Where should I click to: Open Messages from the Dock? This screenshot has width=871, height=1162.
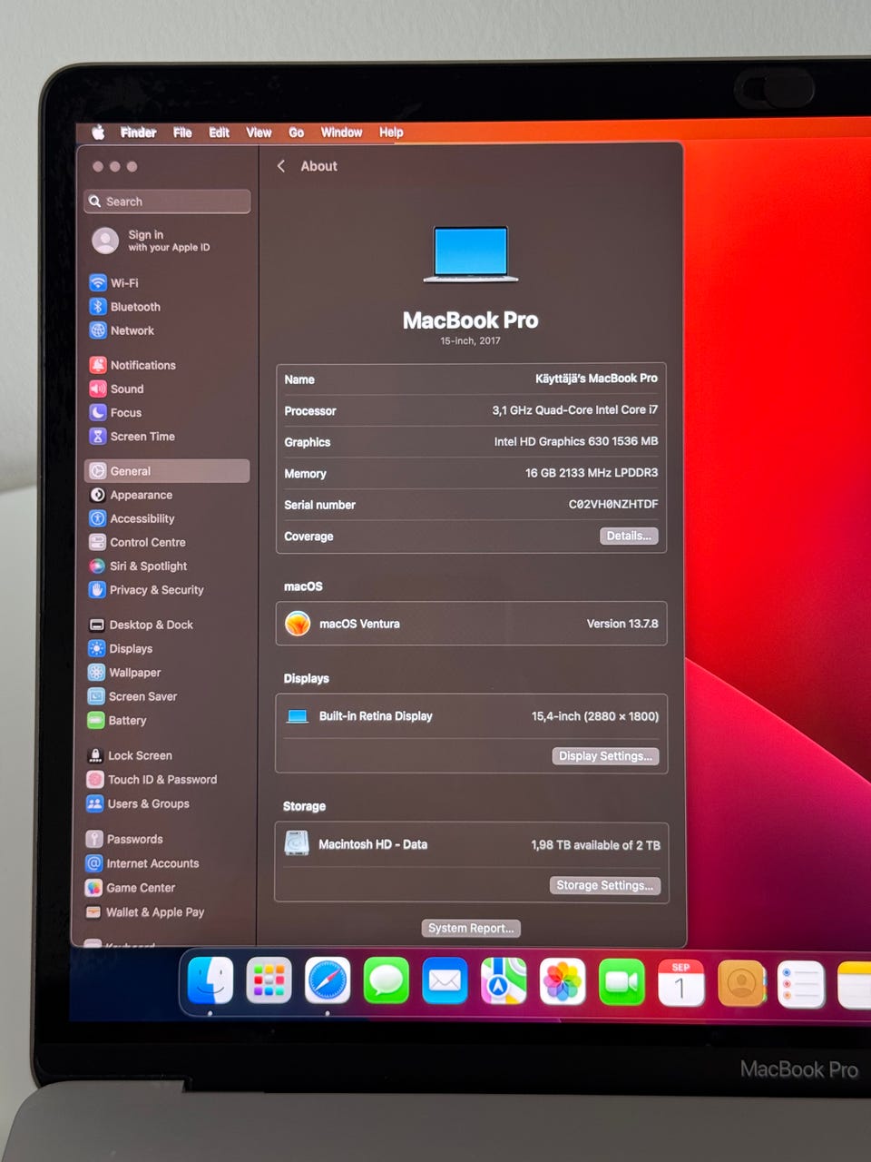(x=387, y=981)
